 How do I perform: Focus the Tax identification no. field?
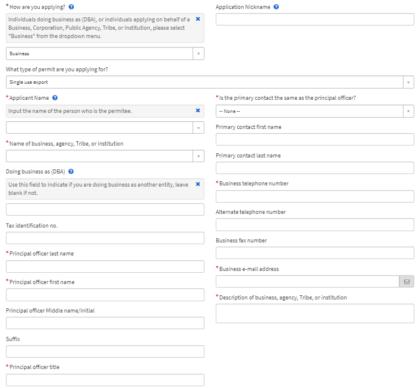pyautogui.click(x=105, y=238)
